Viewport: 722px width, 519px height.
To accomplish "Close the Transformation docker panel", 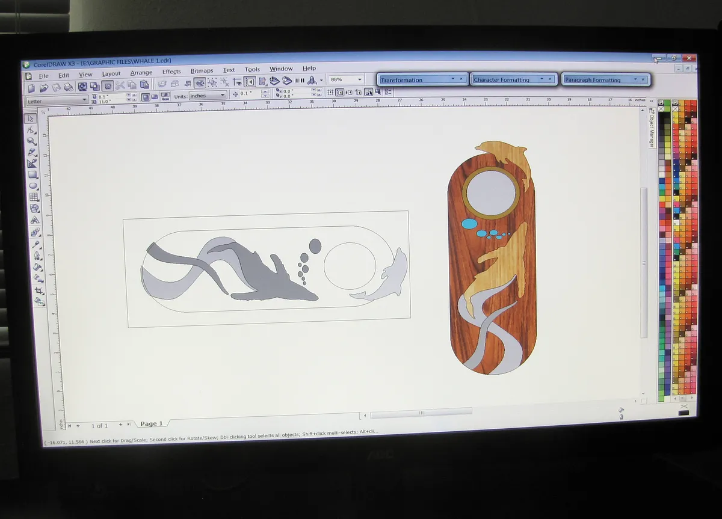I will (461, 79).
